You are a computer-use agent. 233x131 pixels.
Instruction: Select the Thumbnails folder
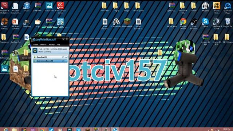tap(4, 38)
